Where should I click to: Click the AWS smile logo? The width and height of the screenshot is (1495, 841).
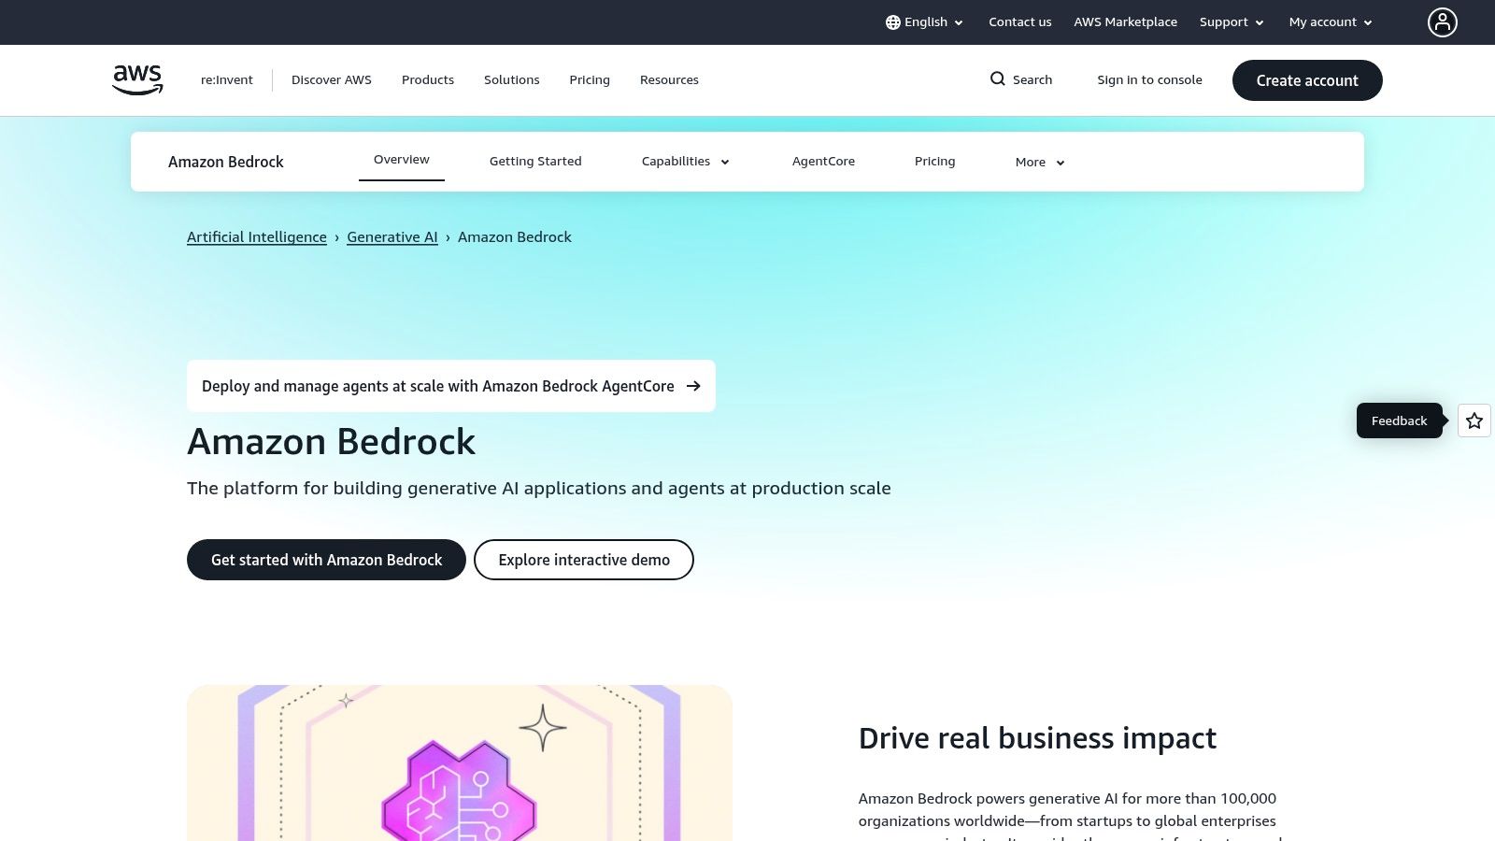(136, 79)
